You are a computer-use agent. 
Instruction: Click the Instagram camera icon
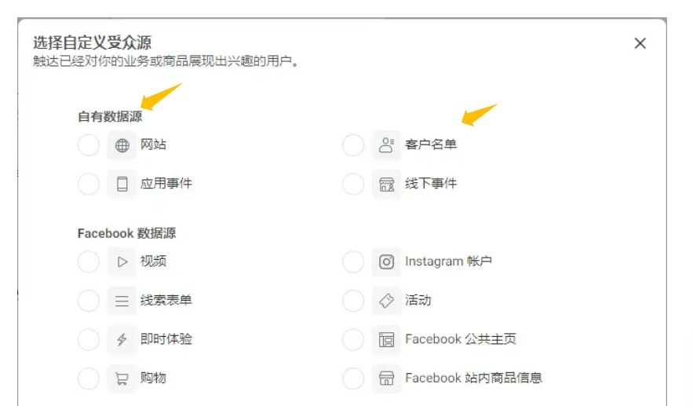[386, 262]
